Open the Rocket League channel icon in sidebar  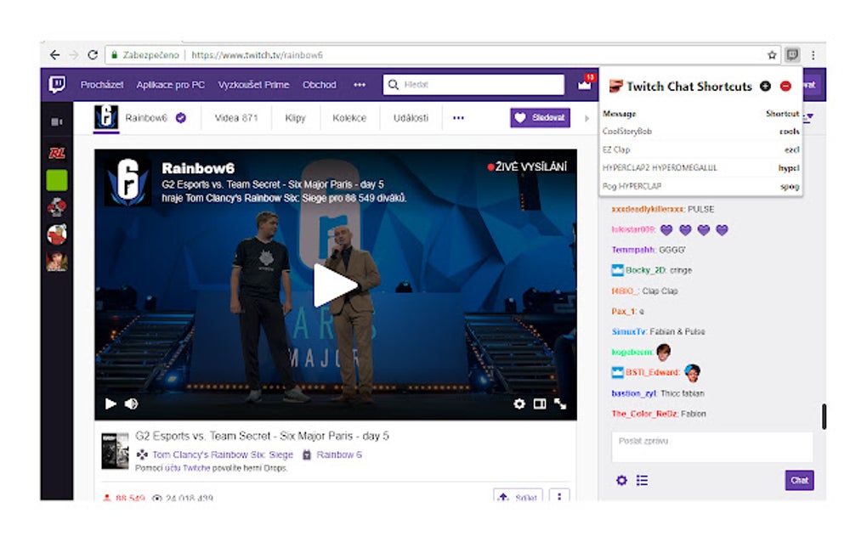pyautogui.click(x=55, y=151)
